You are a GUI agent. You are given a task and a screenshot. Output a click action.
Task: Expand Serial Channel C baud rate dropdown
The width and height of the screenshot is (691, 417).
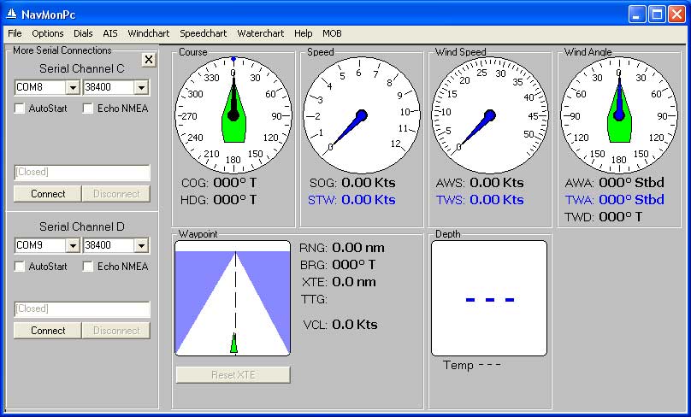(x=141, y=87)
